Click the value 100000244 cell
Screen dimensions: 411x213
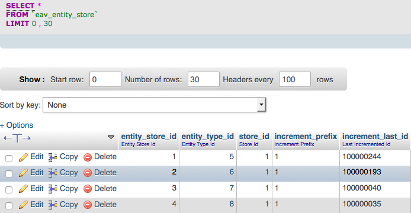coord(362,157)
